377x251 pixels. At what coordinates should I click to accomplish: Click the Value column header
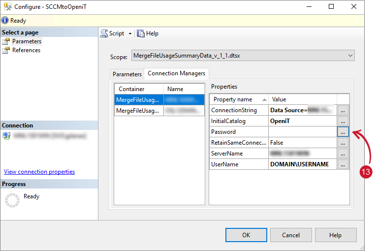click(303, 99)
